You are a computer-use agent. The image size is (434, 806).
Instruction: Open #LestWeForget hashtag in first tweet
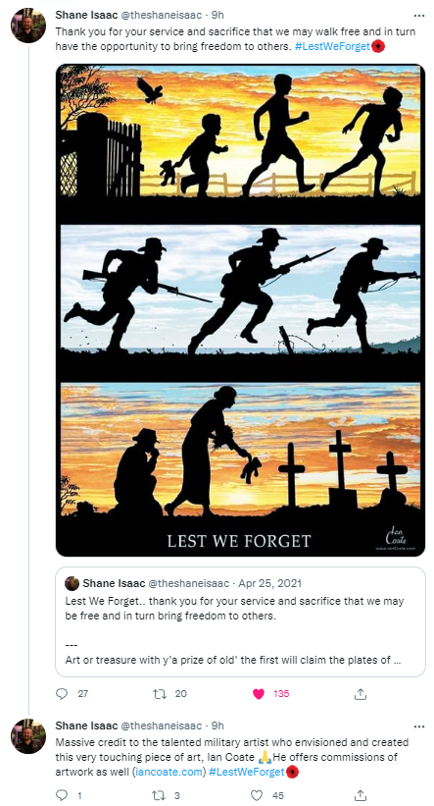click(x=332, y=46)
